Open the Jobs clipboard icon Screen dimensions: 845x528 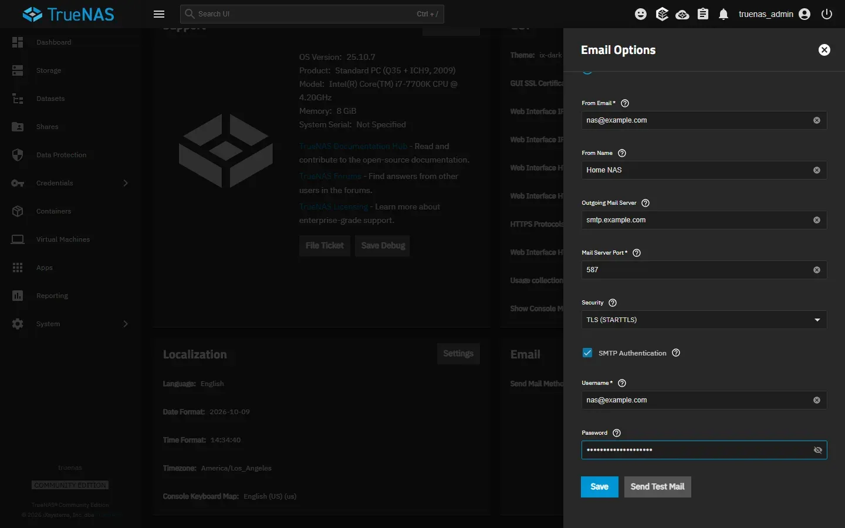tap(703, 14)
